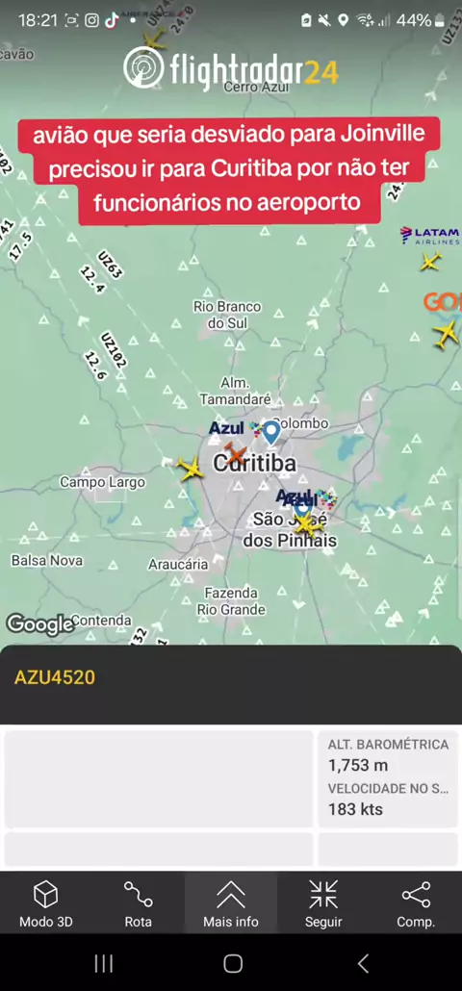Screen dimensions: 462x991
Task: Show flight route with Rota
Action: tap(138, 902)
